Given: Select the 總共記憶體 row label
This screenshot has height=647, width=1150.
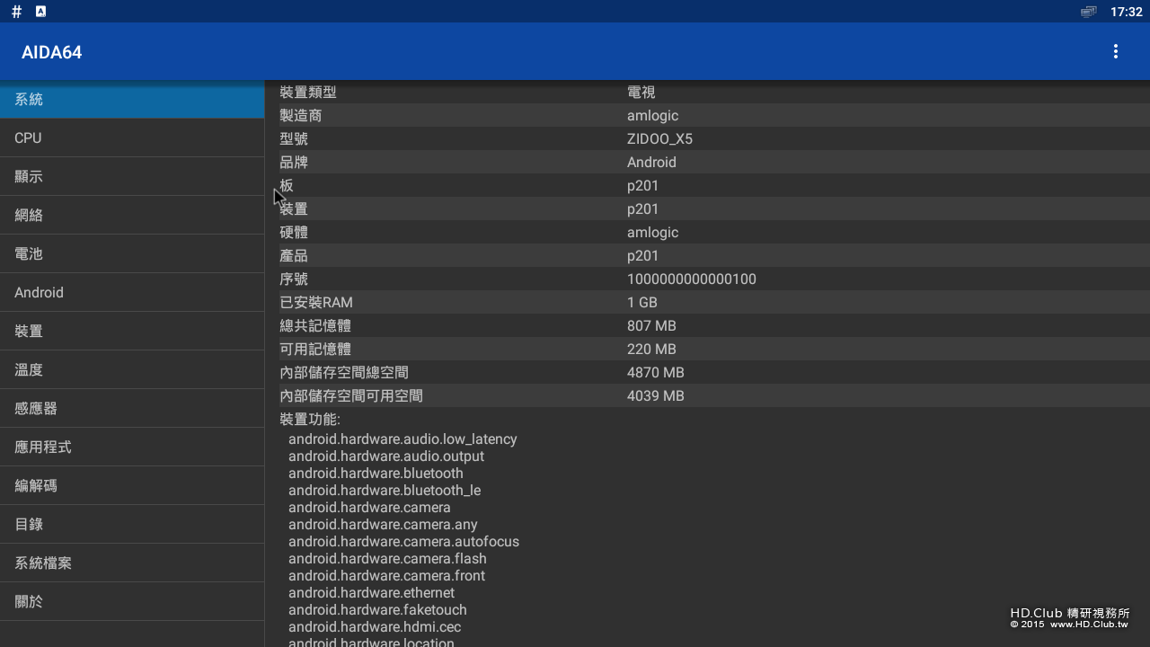Looking at the screenshot, I should [315, 326].
